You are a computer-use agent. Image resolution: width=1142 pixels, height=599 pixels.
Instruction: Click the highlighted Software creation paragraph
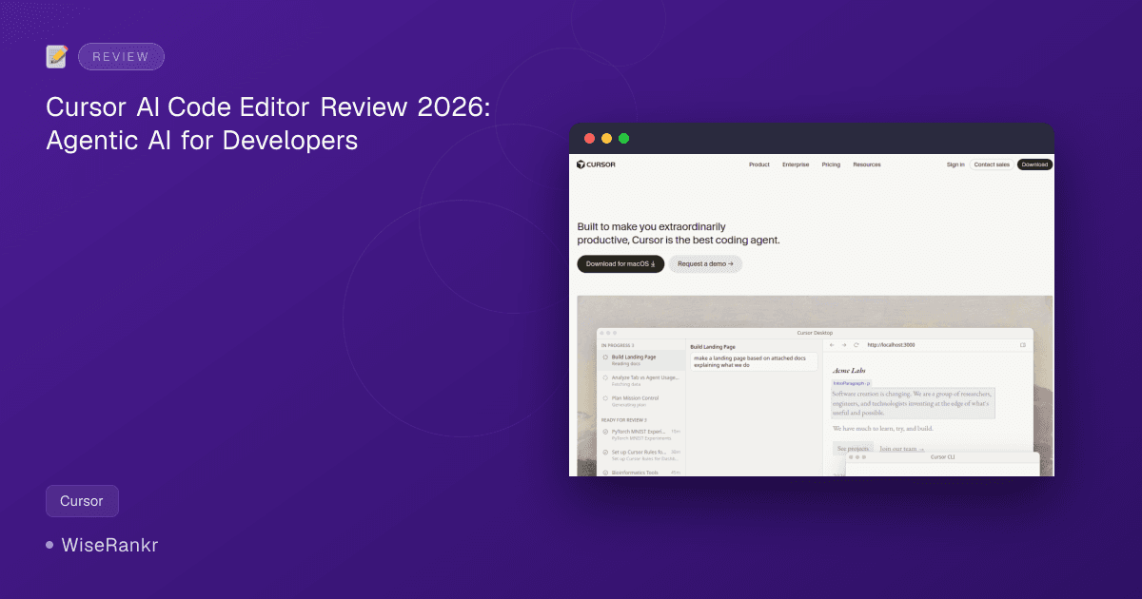914,403
